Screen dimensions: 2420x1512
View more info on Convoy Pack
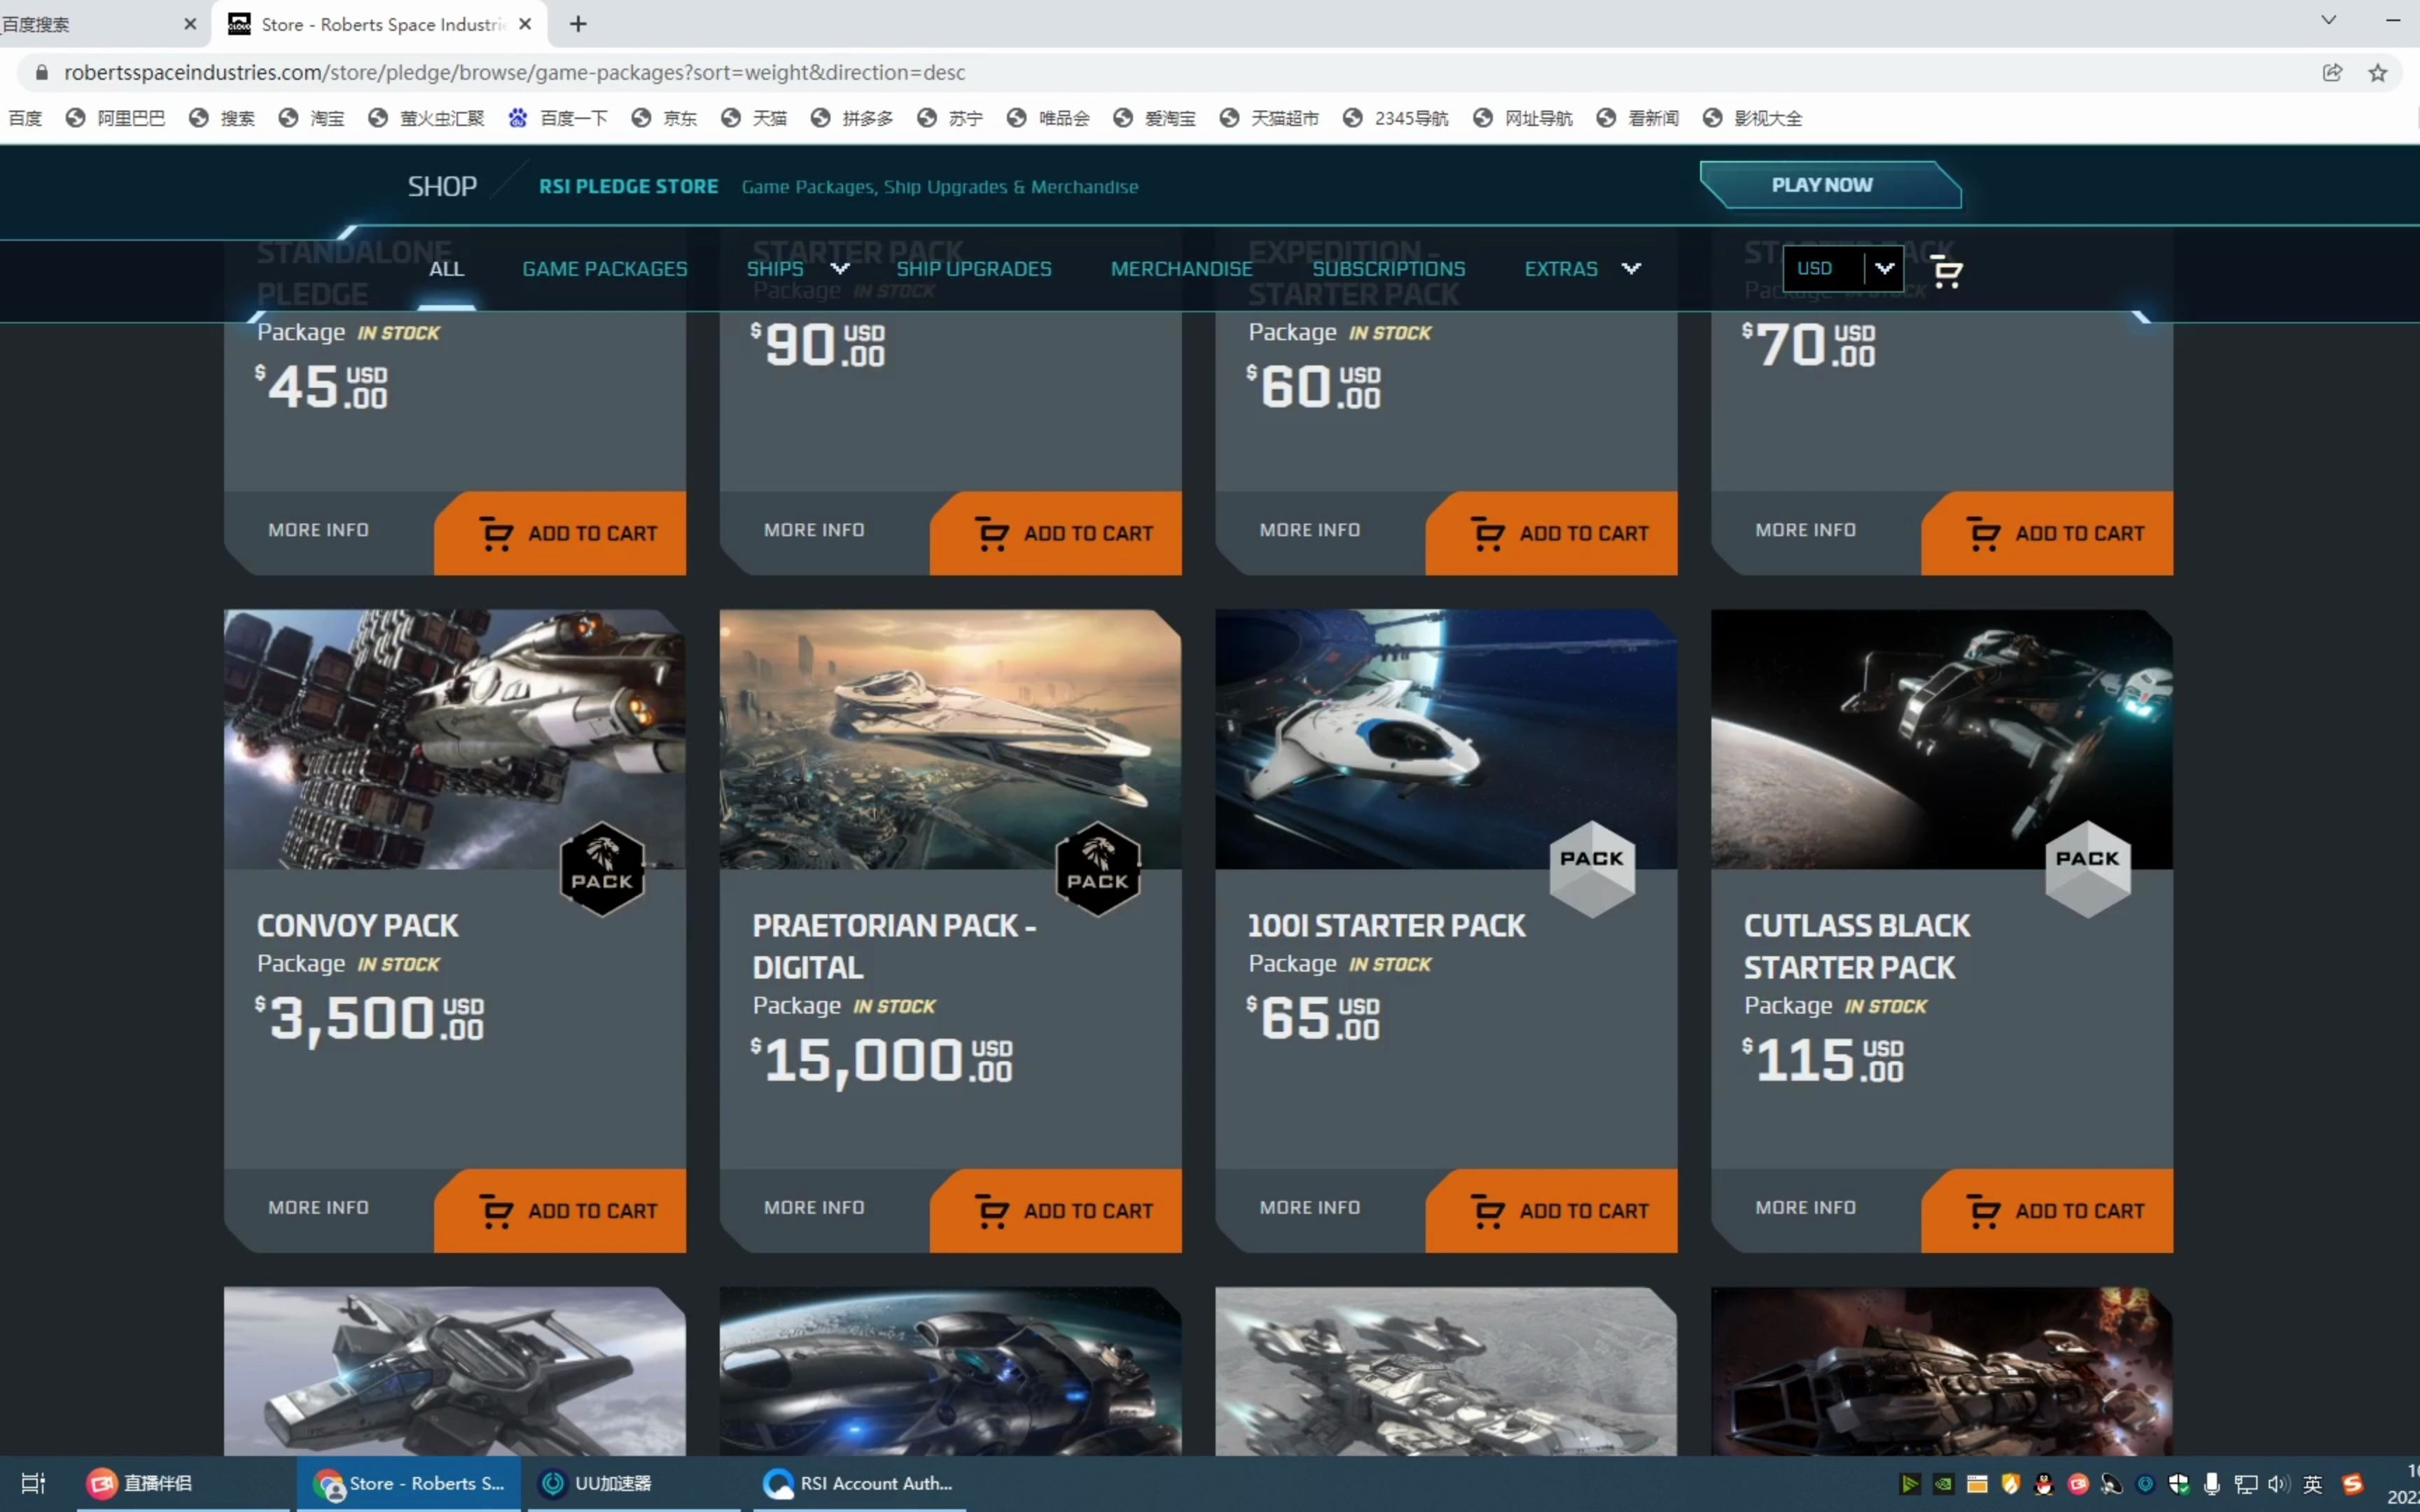[318, 1208]
